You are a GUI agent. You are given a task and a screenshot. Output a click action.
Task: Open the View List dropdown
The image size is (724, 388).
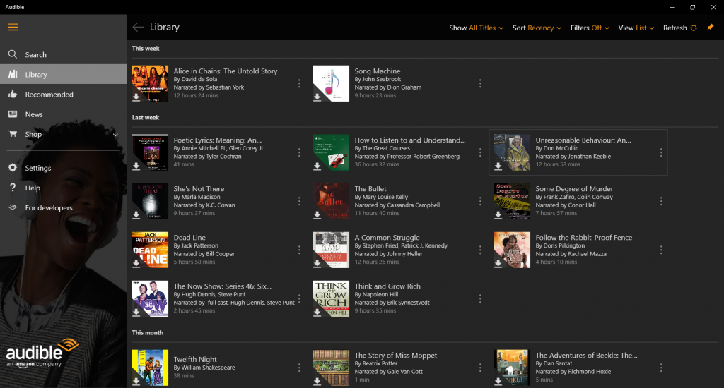point(636,28)
